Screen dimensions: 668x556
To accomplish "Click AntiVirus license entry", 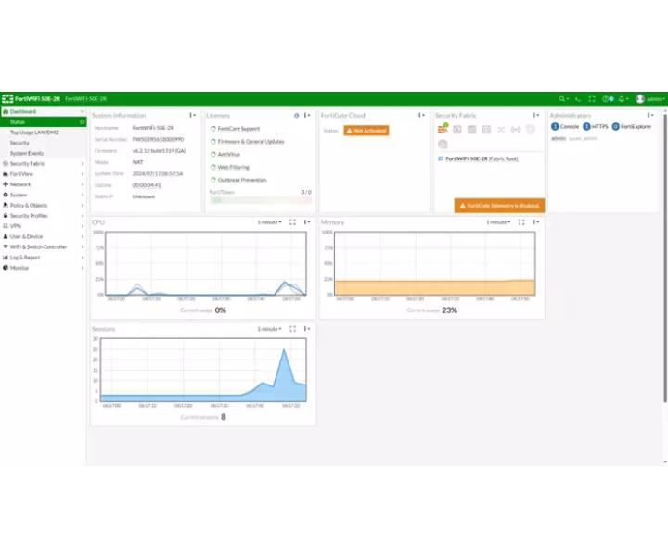I will (x=229, y=155).
